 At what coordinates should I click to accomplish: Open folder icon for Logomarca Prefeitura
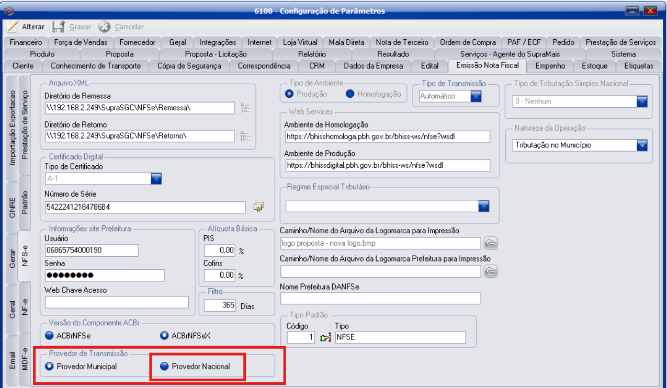click(490, 271)
